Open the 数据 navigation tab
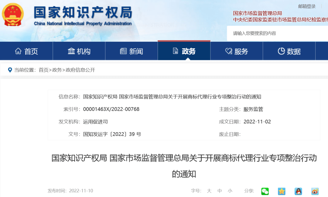The width and height of the screenshot is (328, 197). (289, 51)
